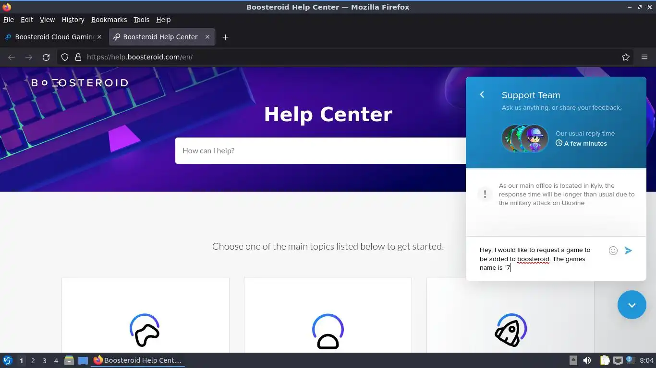Go back to the previous page

(12, 57)
